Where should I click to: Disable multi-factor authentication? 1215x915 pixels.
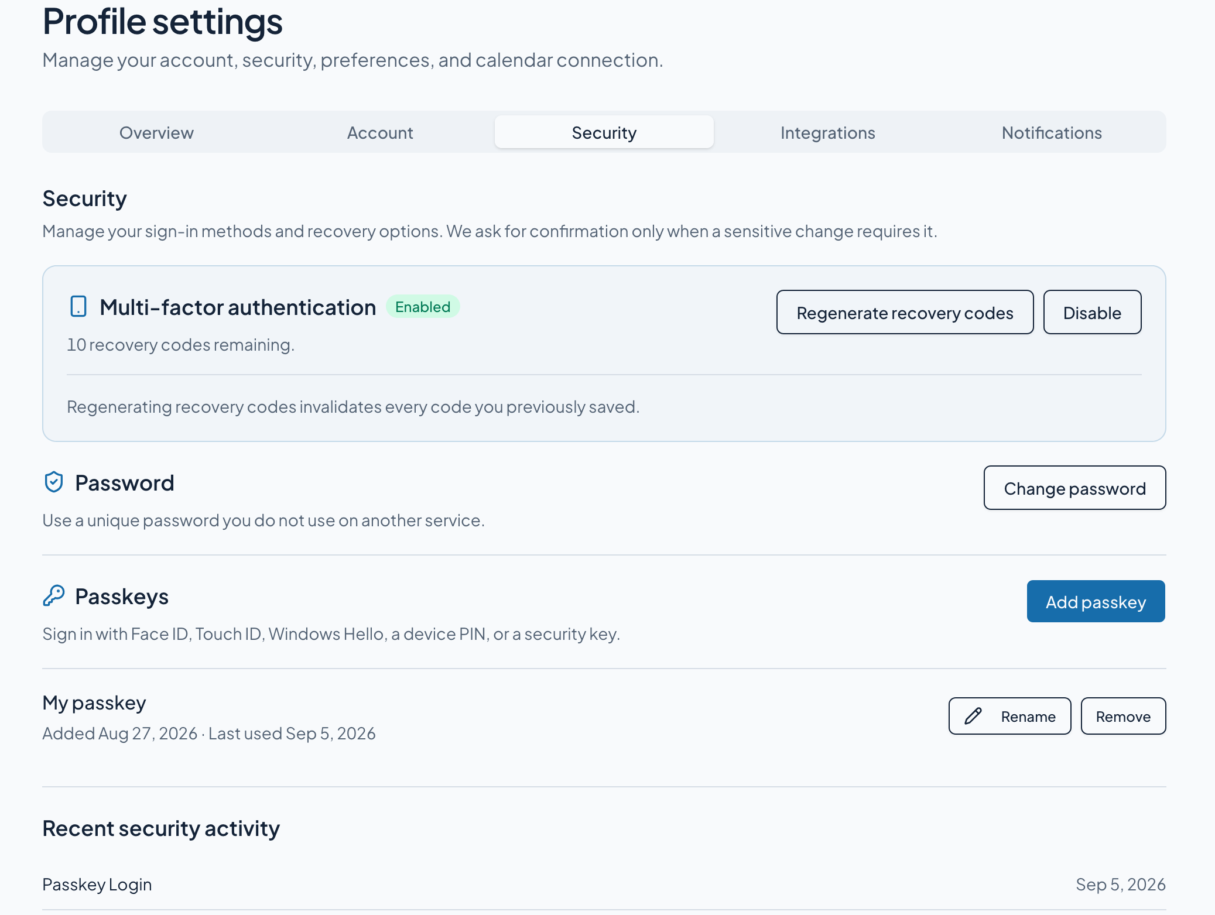[x=1092, y=313]
